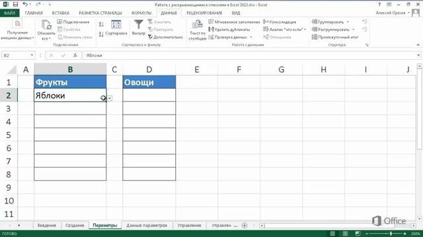Image resolution: width=423 pixels, height=237 pixels.
Task: Expand Группировать dropdown arrow
Action: pos(348,22)
